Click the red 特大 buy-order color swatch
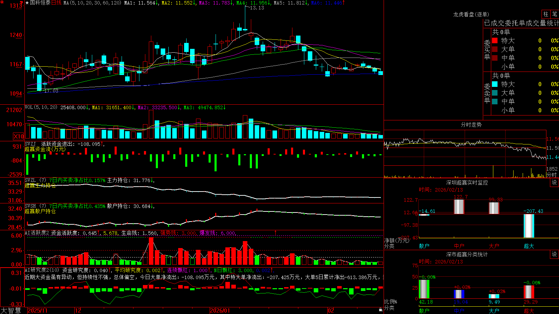Viewport: 559px width, 314px height. (495, 40)
